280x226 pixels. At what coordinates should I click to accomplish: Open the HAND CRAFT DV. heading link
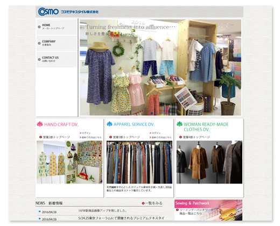pos(61,124)
